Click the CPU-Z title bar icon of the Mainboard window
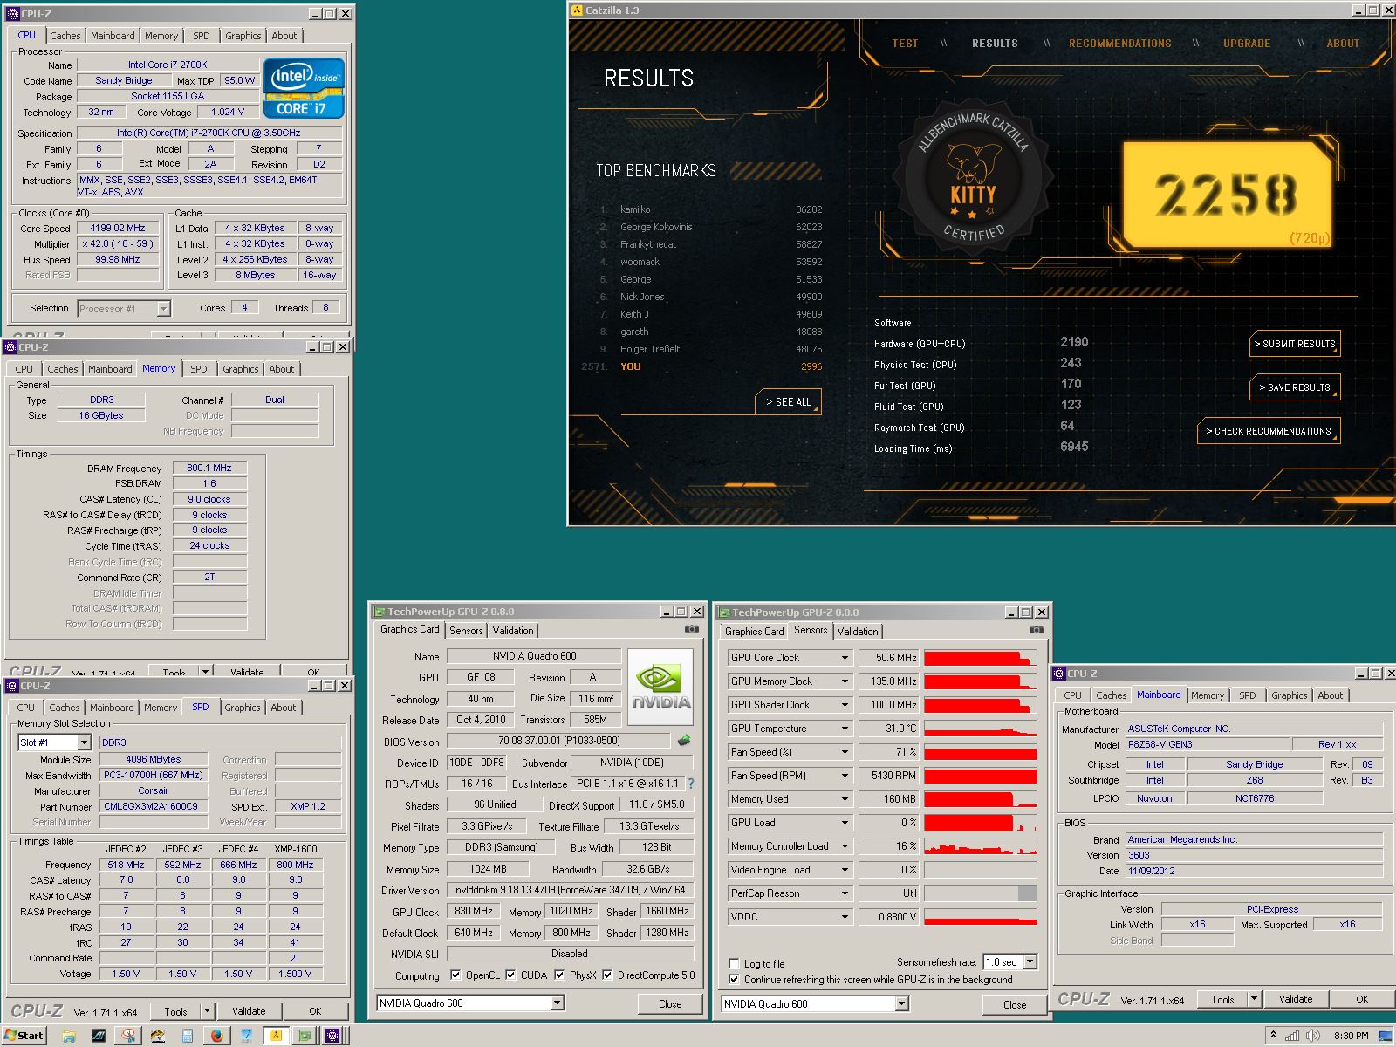The image size is (1396, 1047). (x=1059, y=674)
